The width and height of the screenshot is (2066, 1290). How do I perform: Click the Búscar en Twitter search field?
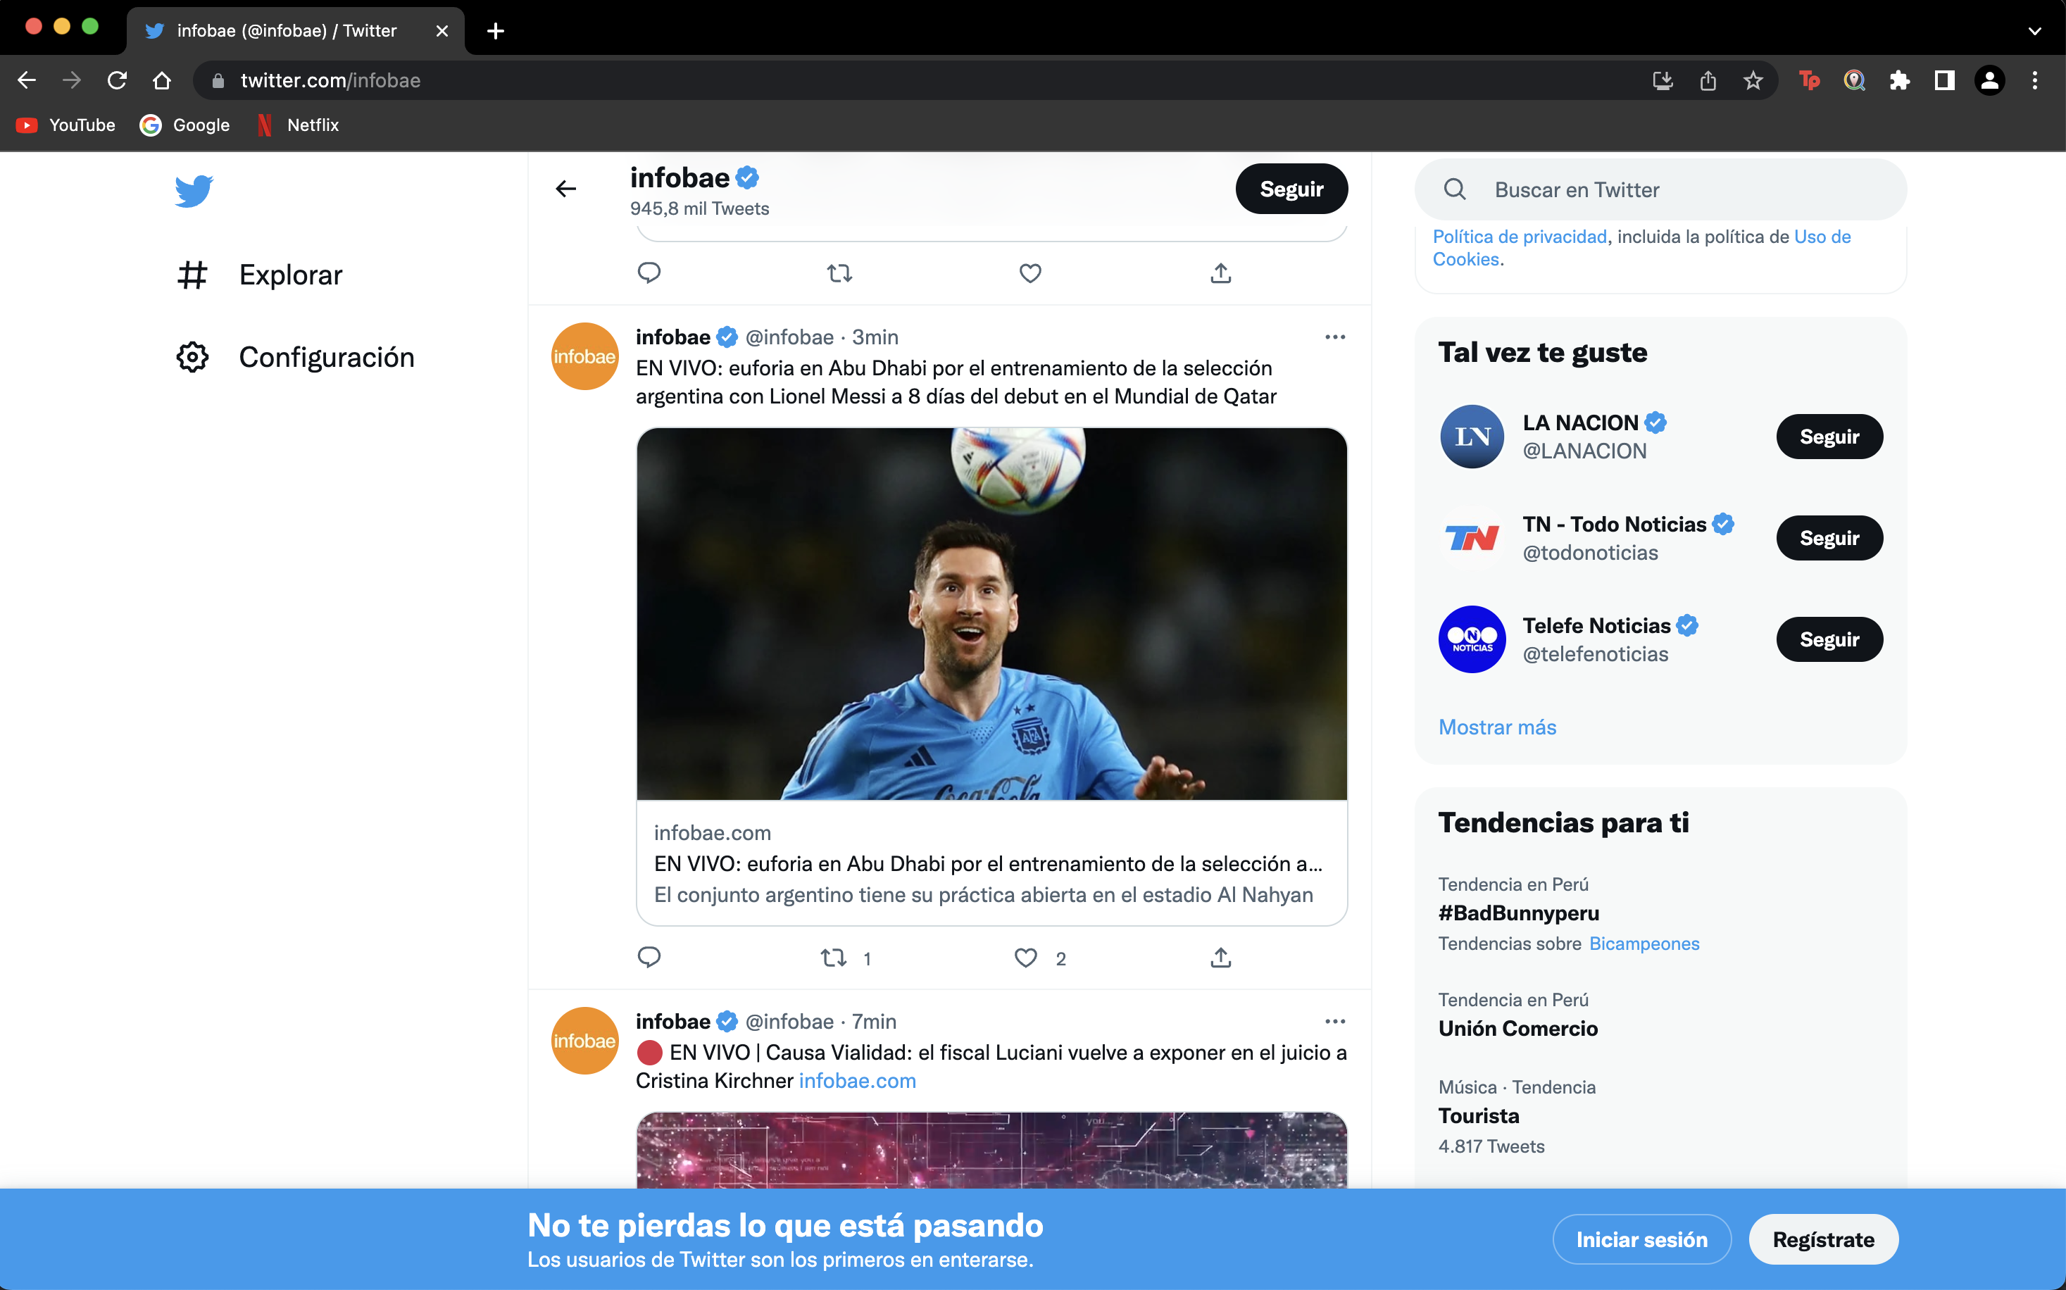1660,189
